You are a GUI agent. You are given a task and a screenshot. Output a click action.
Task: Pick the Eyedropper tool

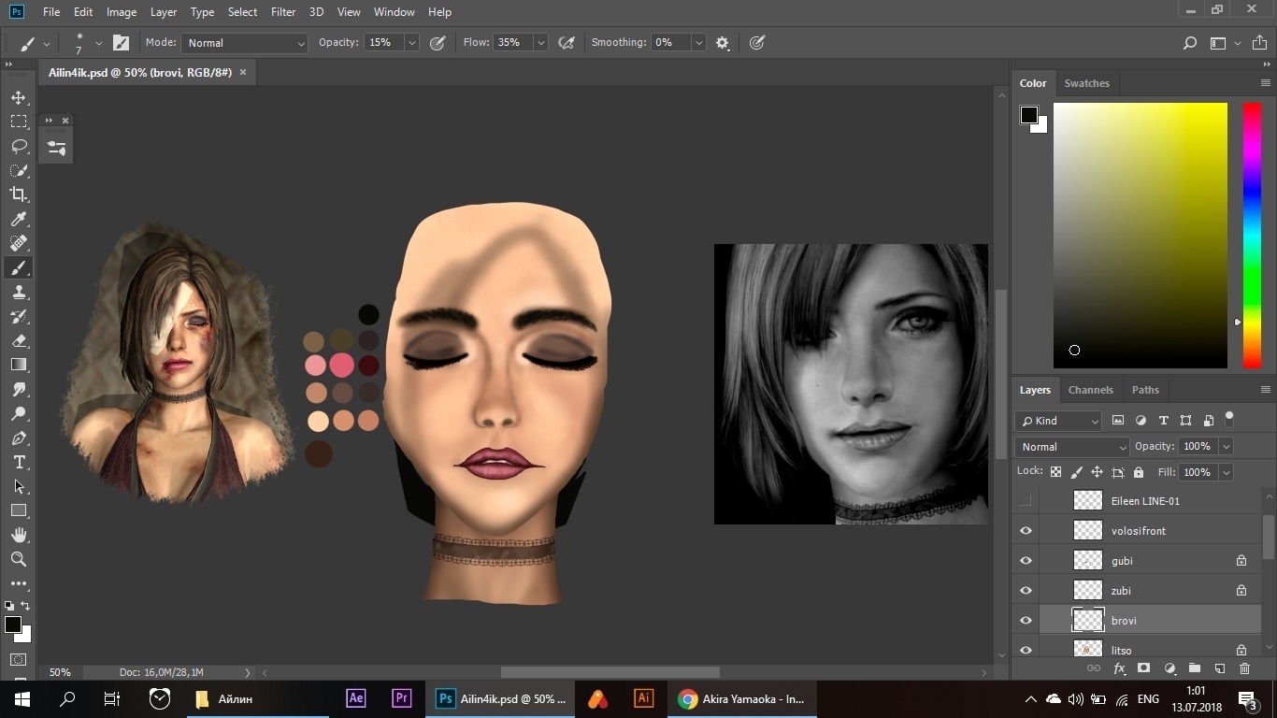pos(19,219)
